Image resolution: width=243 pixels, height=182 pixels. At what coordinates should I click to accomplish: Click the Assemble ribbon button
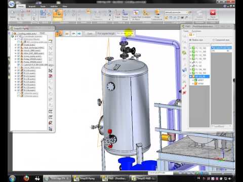click(146, 14)
